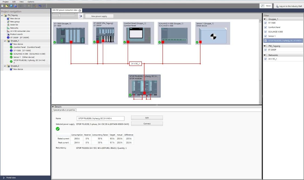The width and height of the screenshot is (304, 180).
Task: Click the New power supply button
Action: 99,16
